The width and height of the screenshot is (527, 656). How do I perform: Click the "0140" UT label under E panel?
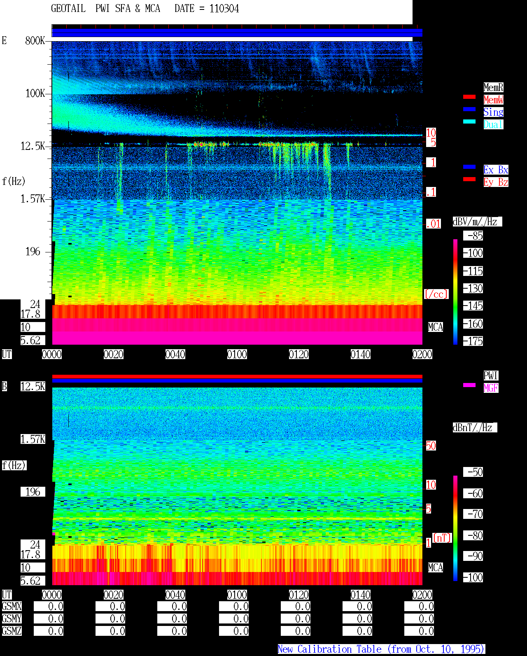tap(361, 354)
